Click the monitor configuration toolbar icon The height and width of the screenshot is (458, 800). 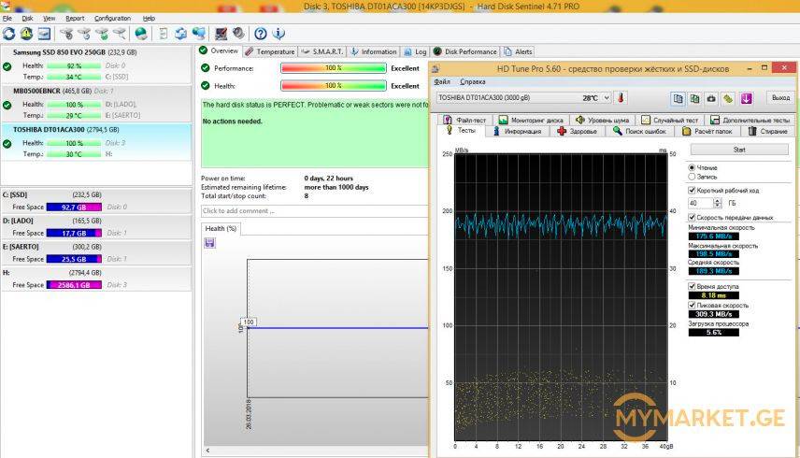[x=221, y=34]
